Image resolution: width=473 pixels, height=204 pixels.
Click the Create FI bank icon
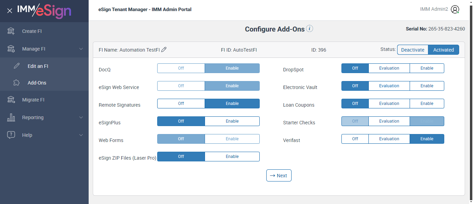point(11,31)
